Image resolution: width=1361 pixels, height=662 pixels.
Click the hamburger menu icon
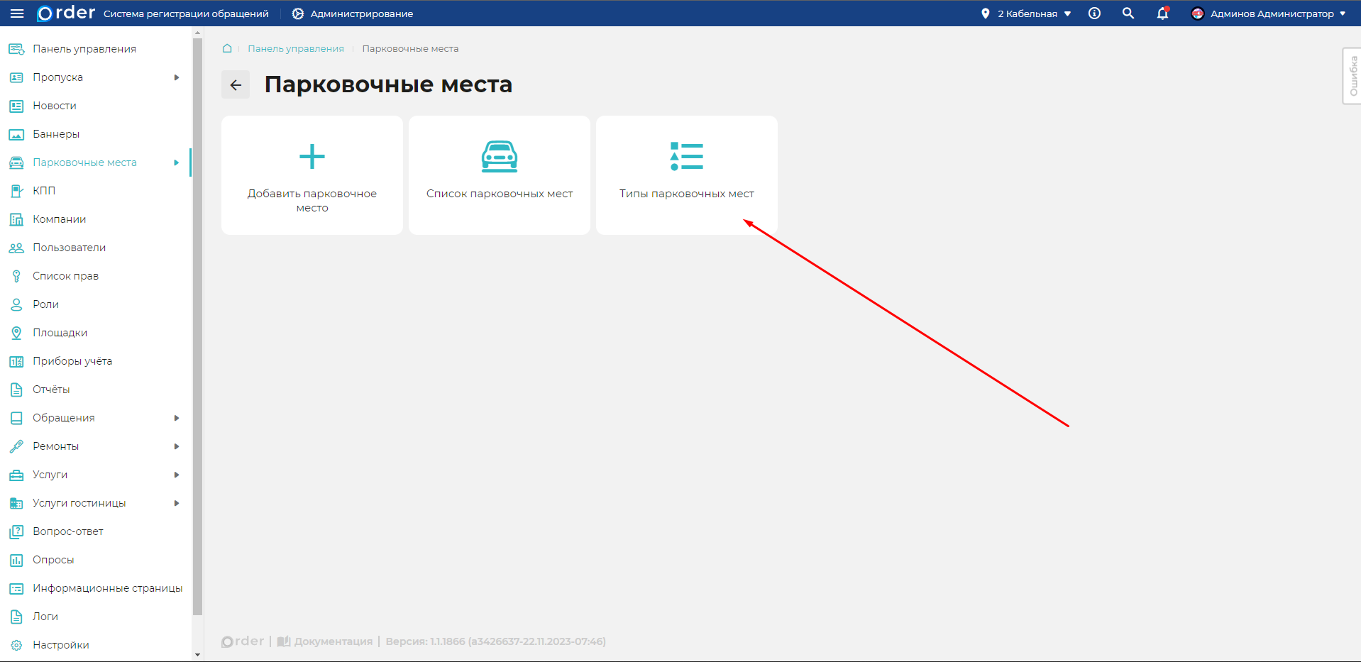[x=17, y=13]
